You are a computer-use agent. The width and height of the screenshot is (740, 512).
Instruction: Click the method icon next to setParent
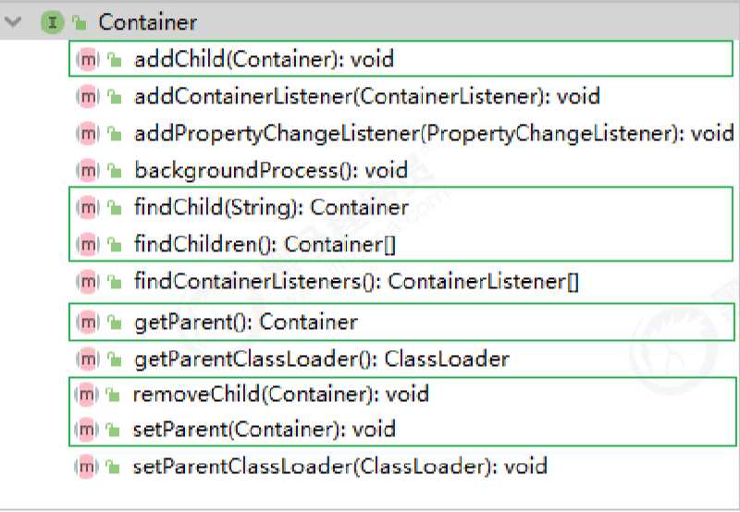pos(86,430)
